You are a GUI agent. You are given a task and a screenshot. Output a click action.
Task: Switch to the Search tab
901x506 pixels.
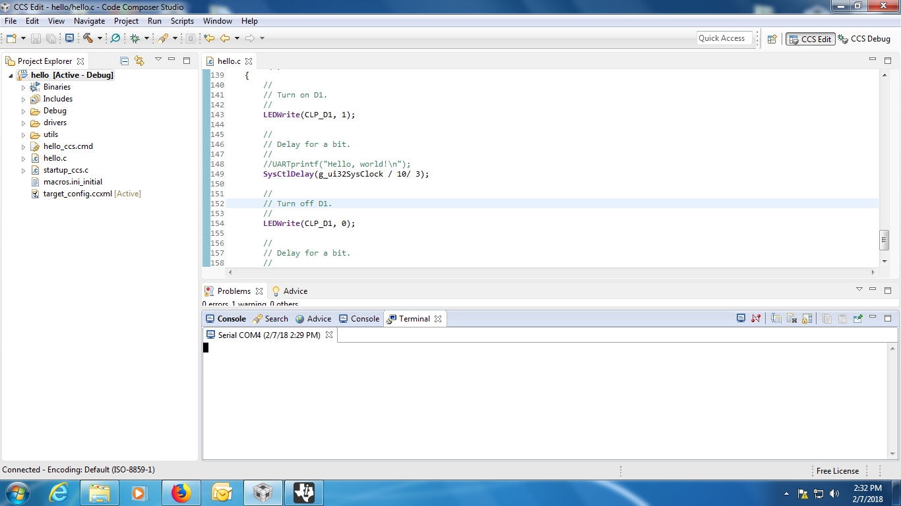point(270,319)
